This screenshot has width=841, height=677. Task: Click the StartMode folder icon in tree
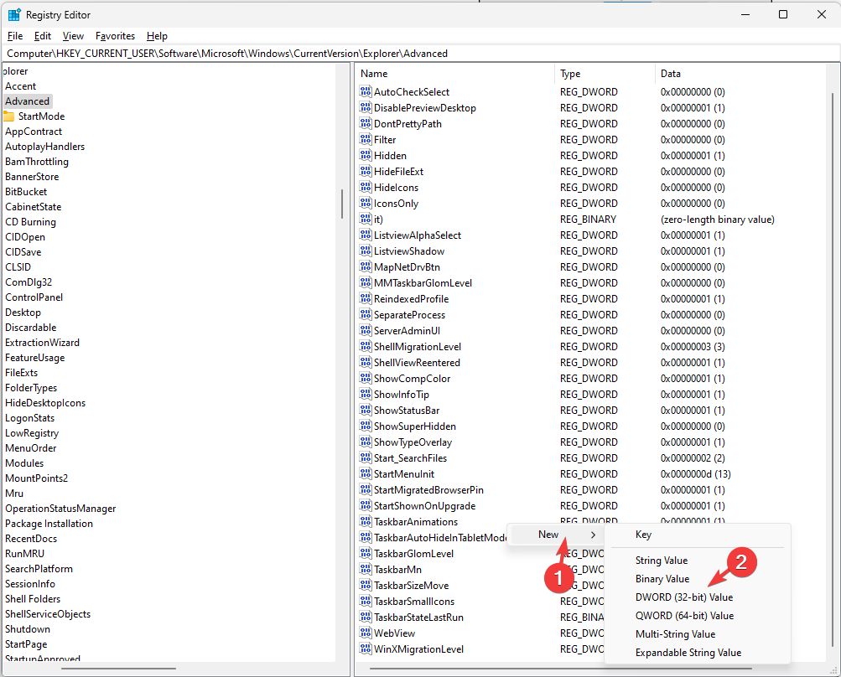click(x=9, y=116)
